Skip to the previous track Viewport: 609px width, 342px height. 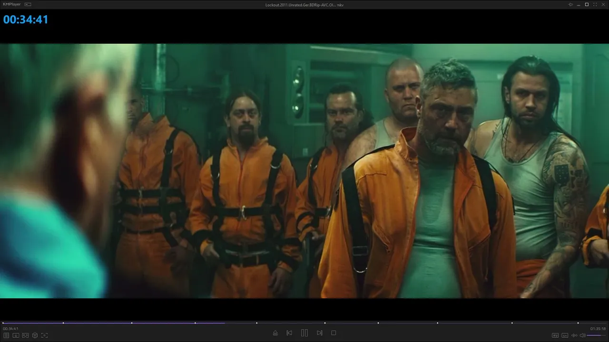pyautogui.click(x=289, y=333)
